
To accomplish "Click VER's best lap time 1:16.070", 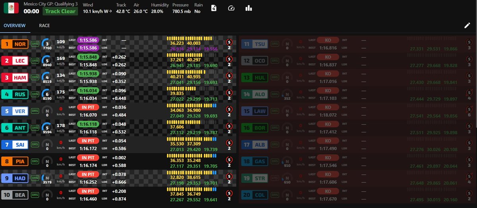I will 88,115.
